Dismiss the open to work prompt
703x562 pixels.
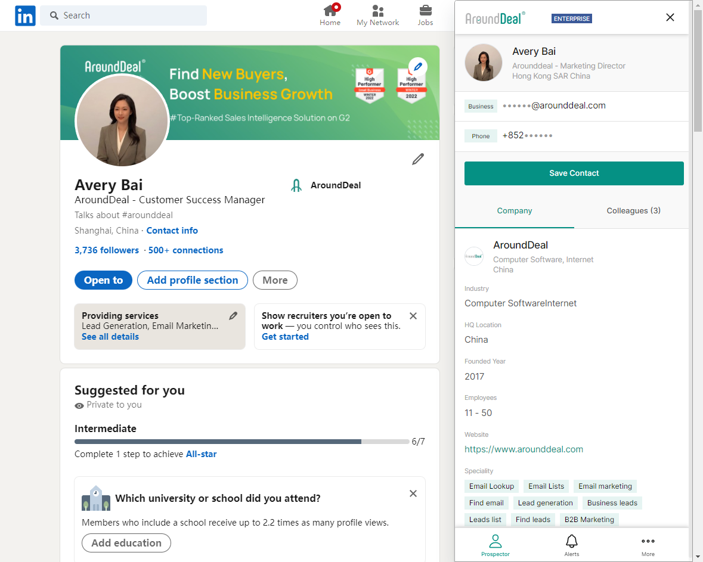coord(413,316)
